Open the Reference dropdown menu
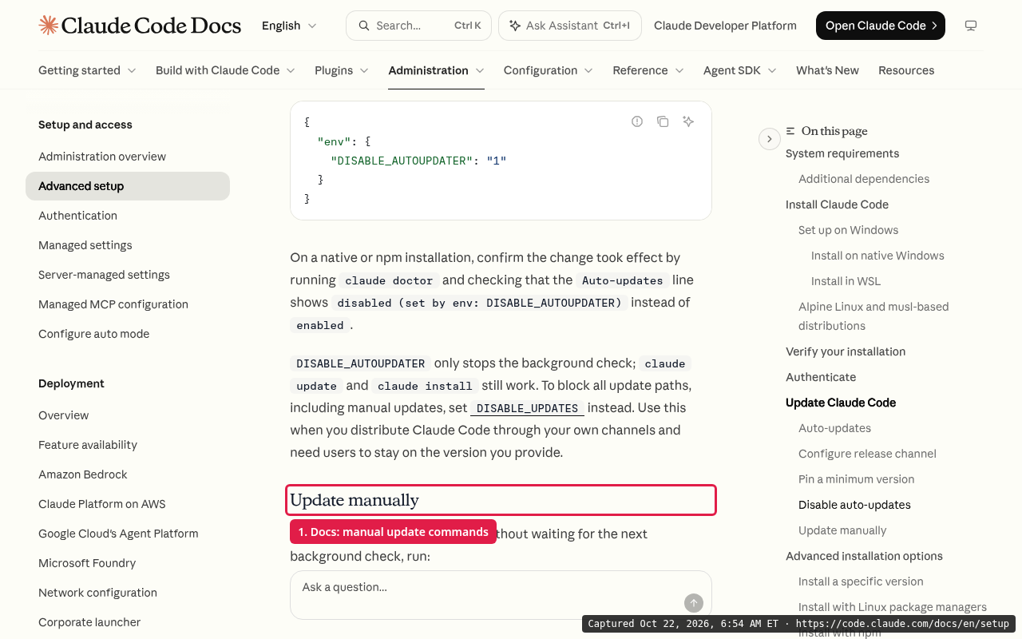Viewport: 1022px width, 639px height. tap(648, 70)
